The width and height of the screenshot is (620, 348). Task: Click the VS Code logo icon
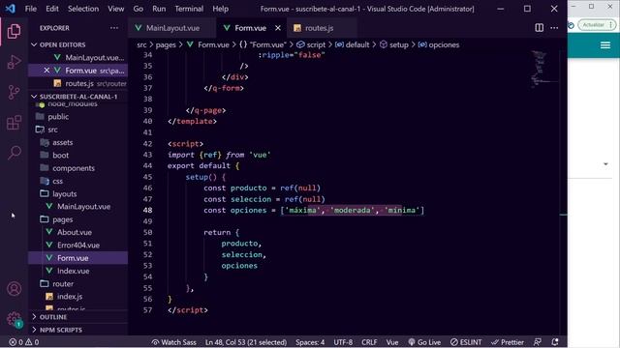(11, 9)
